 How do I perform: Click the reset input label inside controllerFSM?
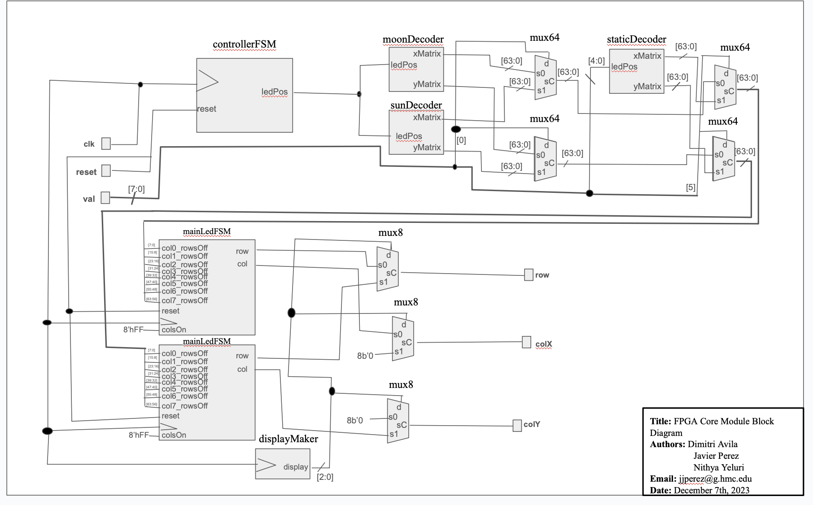tap(207, 109)
